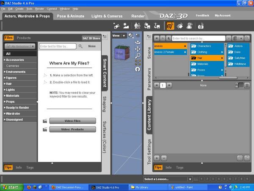Click the Video: Products button
Screen dimensions: 254x191
[x=72, y=129]
